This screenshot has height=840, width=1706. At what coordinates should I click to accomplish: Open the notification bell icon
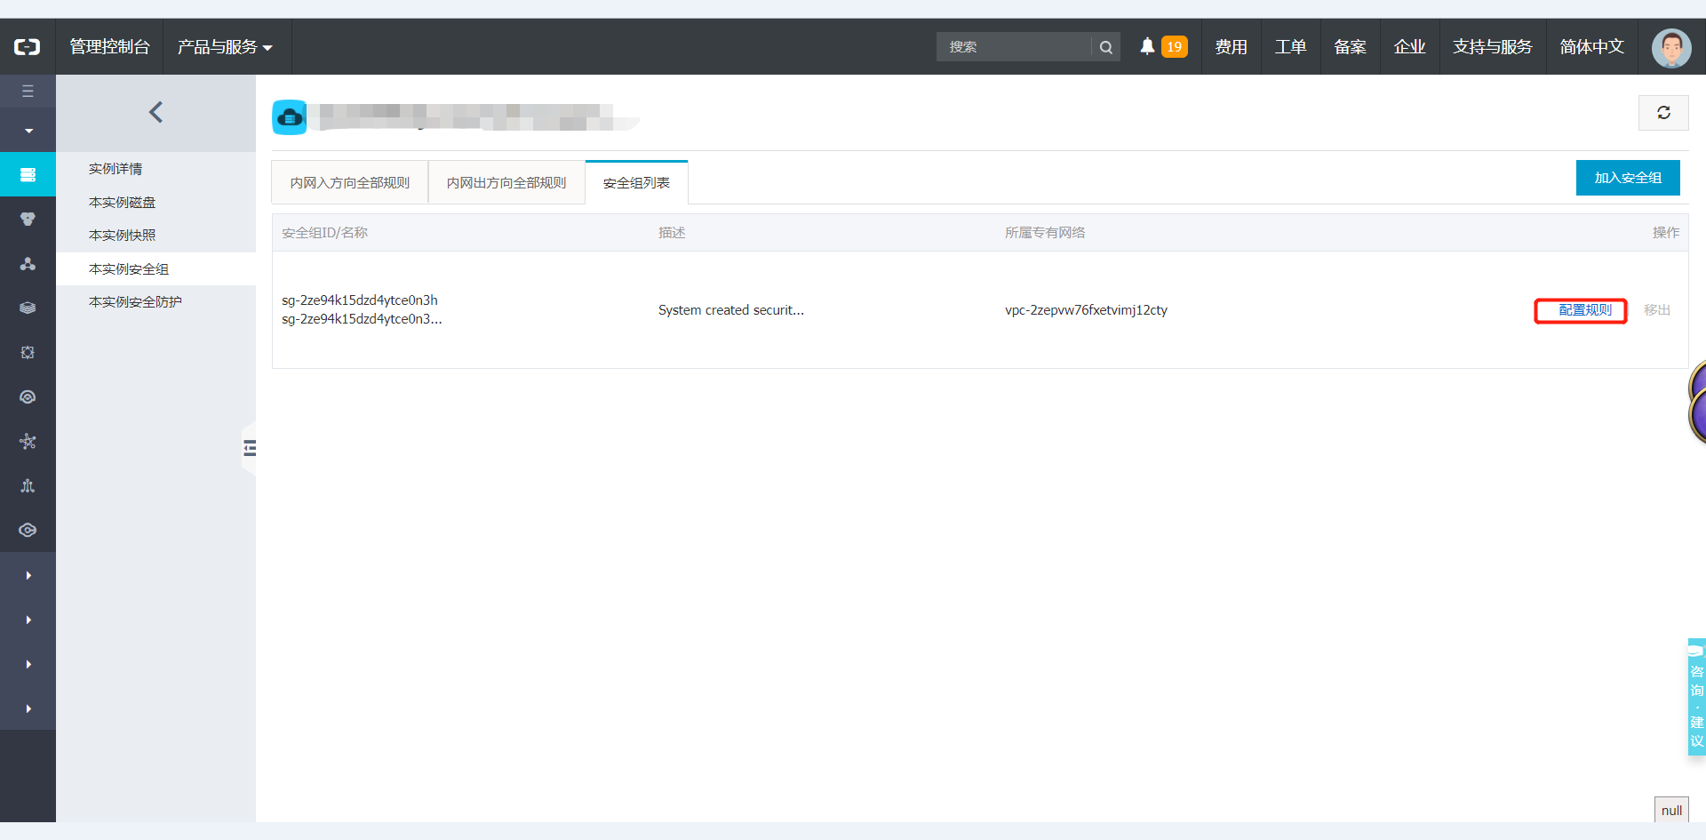pyautogui.click(x=1147, y=46)
